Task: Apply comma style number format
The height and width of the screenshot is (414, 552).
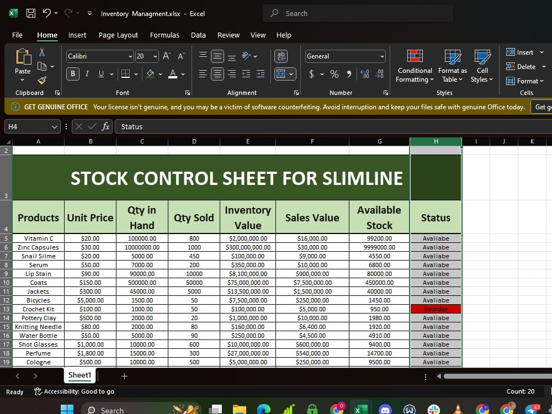Action: [x=349, y=74]
